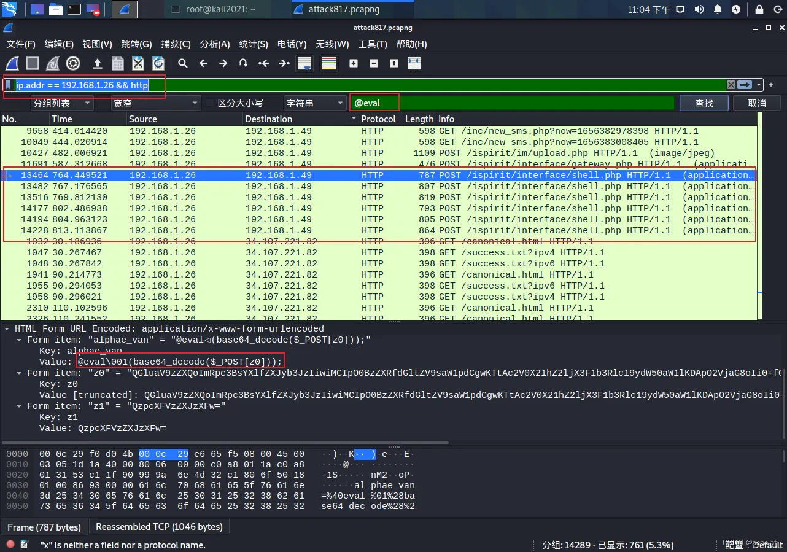Viewport: 787px width, 552px height.
Task: Open the 编辑(E) menu
Action: point(59,44)
